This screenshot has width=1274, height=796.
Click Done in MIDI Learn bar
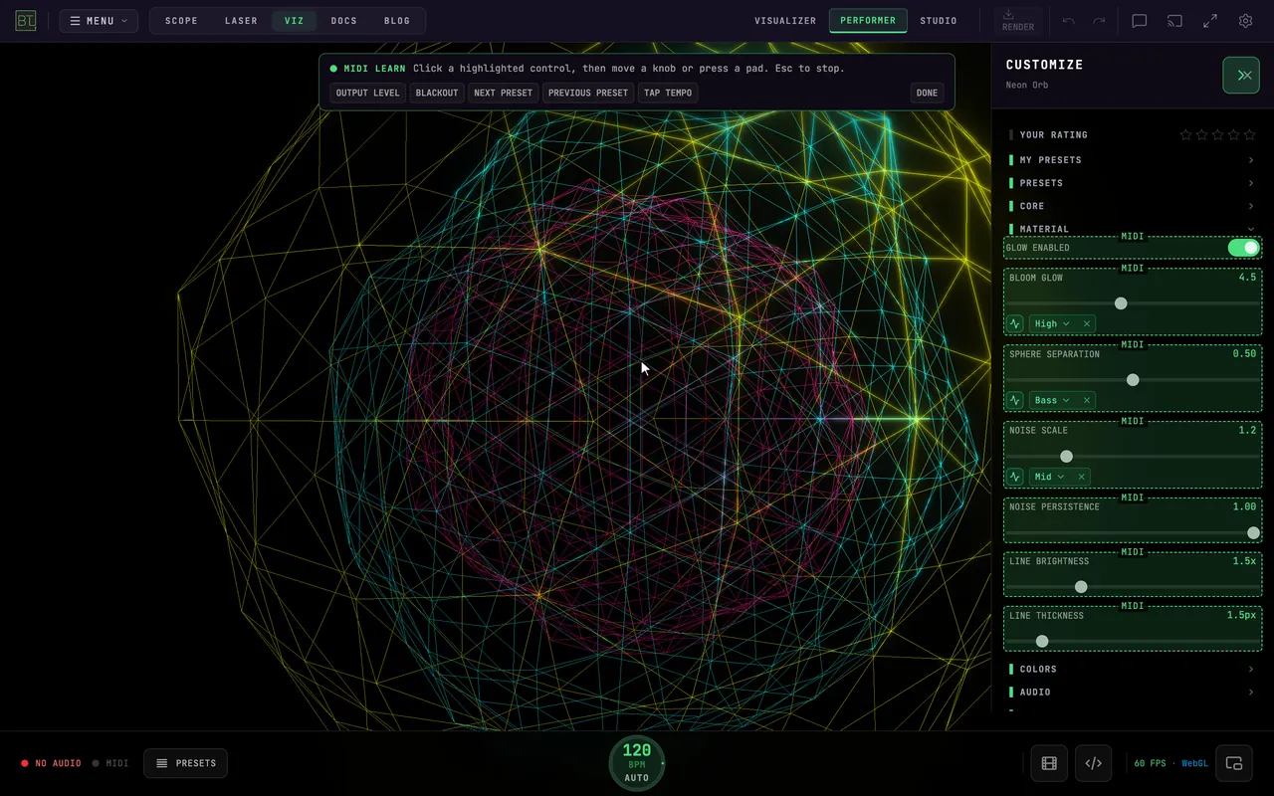(x=927, y=93)
